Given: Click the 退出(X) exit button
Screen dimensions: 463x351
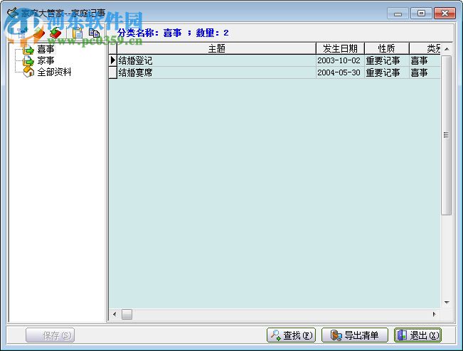Looking at the screenshot, I should [417, 335].
